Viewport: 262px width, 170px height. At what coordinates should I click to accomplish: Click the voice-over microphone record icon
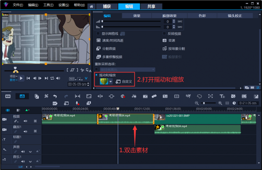pyautogui.click(x=77, y=103)
